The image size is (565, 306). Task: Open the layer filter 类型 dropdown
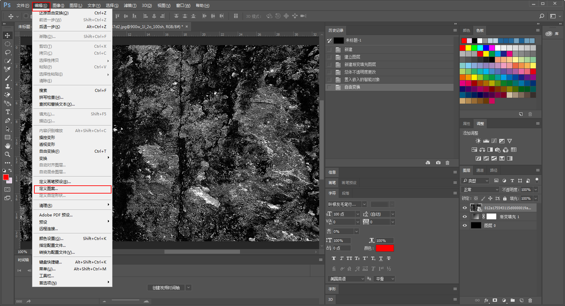click(x=475, y=180)
